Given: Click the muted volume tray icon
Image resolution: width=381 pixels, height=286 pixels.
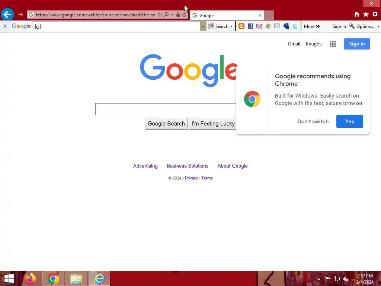Looking at the screenshot, I should (346, 279).
